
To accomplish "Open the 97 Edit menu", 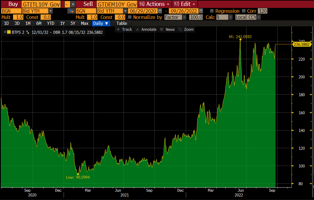I will click(x=185, y=4).
